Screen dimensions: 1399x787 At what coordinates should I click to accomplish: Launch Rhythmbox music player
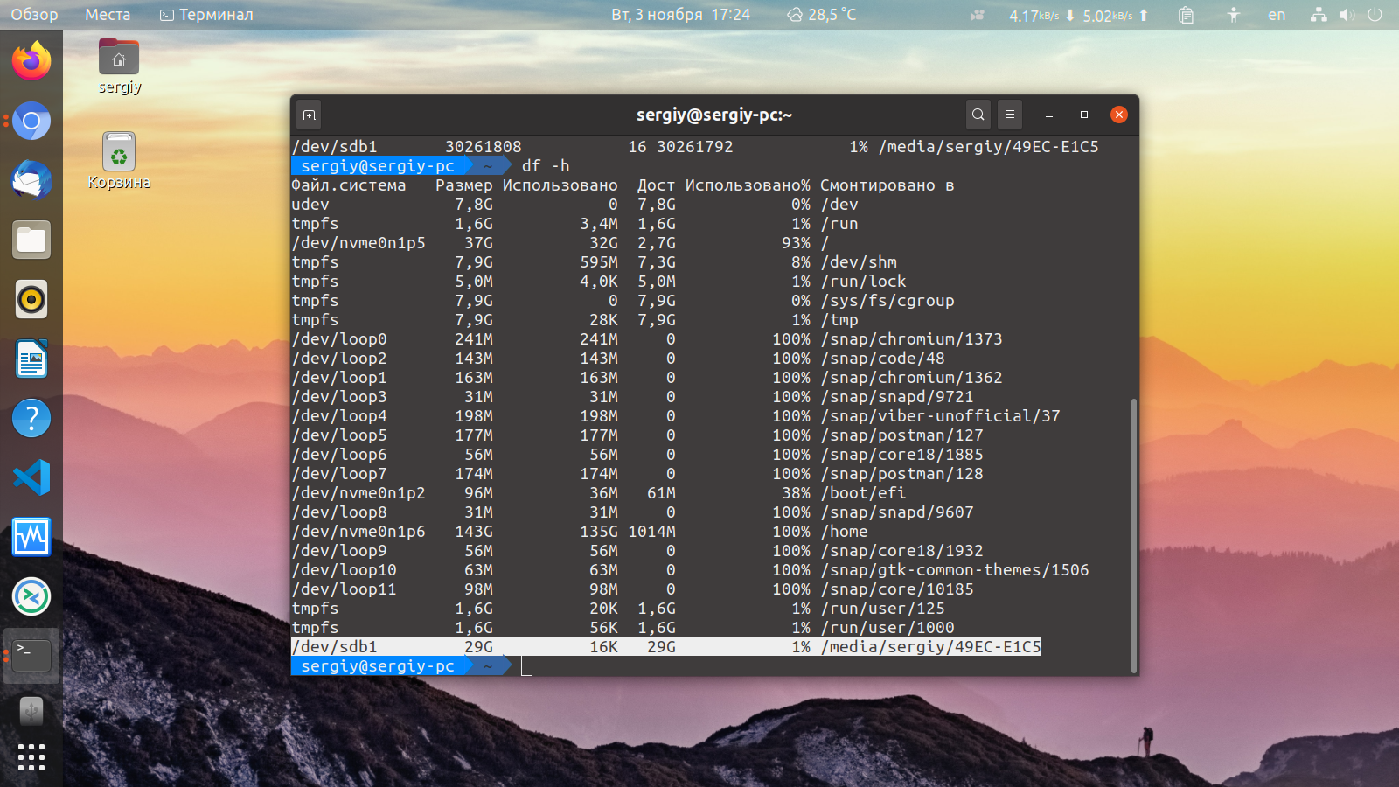pyautogui.click(x=31, y=299)
